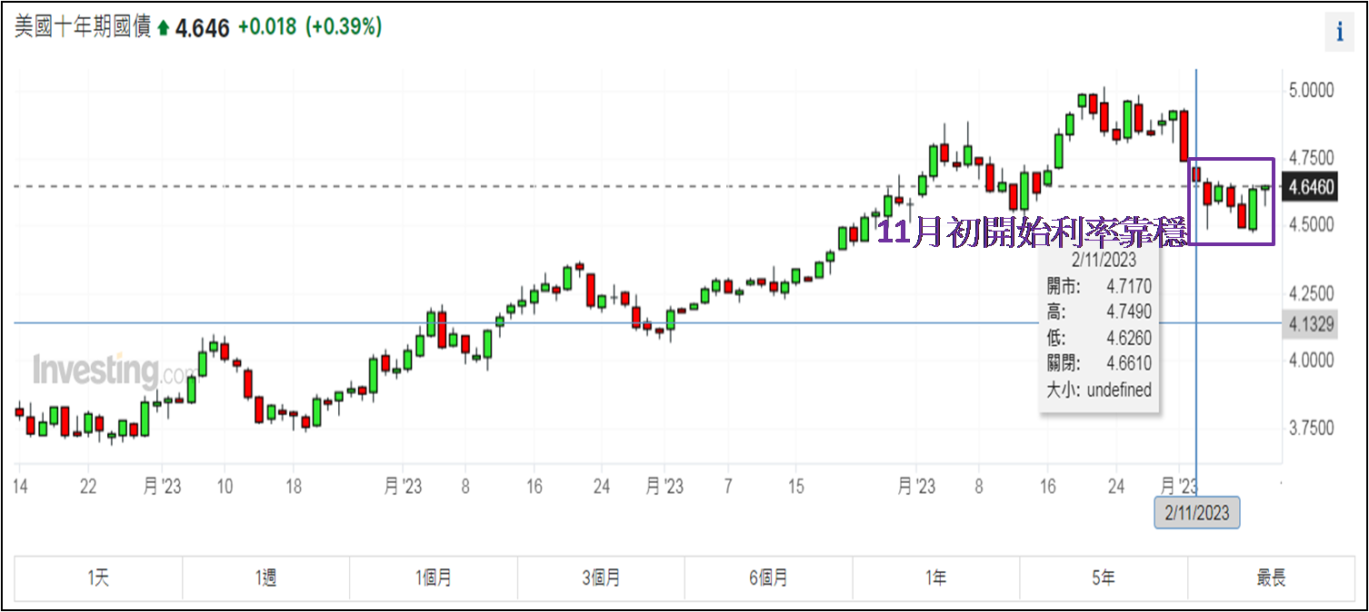Show the 1年 chart range
The width and height of the screenshot is (1369, 612).
pos(936,577)
